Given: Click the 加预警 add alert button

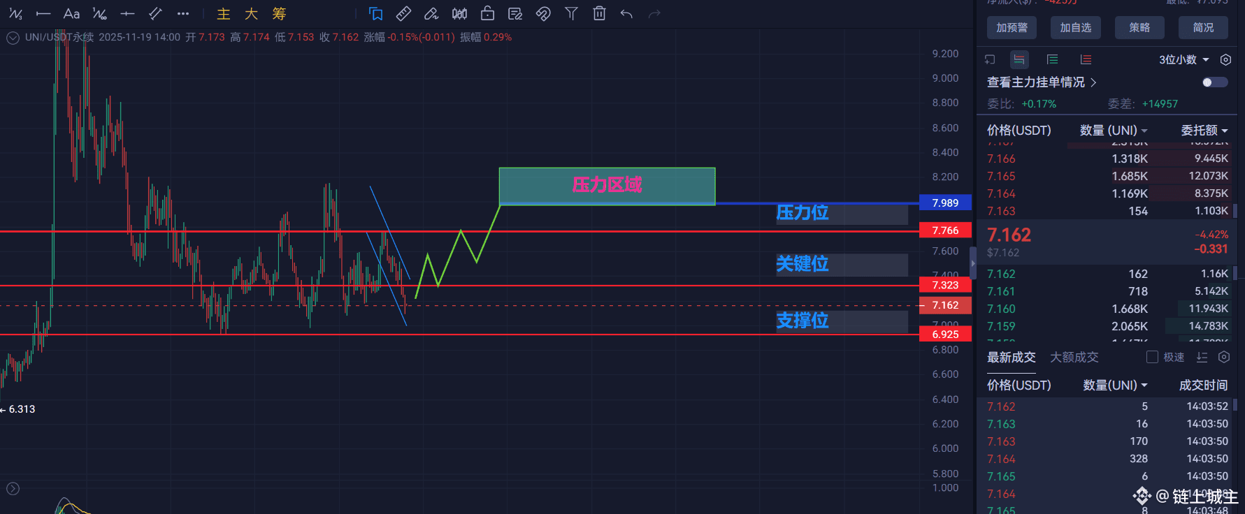Looking at the screenshot, I should pos(1012,27).
